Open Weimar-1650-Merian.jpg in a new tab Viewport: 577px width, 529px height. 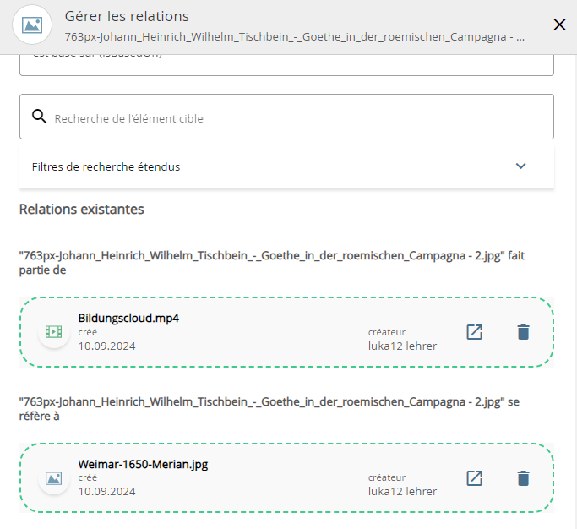475,478
